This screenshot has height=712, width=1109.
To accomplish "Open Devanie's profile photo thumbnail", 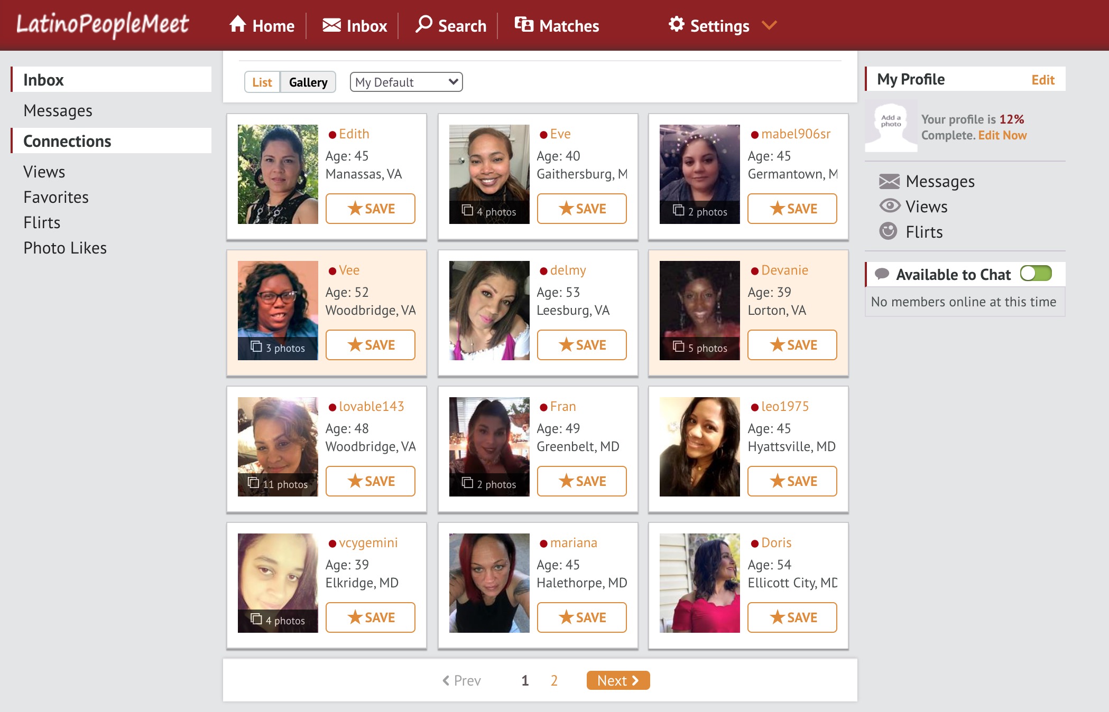I will [699, 311].
